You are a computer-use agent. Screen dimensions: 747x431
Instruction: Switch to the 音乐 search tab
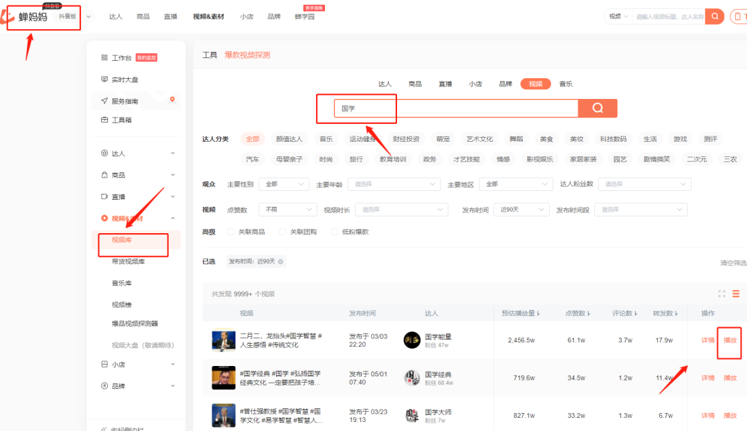566,84
